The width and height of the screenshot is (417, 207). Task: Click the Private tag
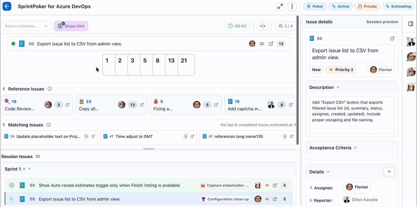(x=367, y=6)
